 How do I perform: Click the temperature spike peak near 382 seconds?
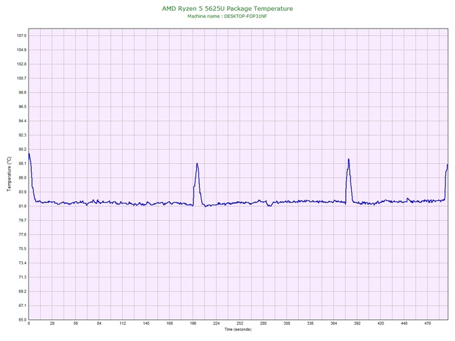(x=348, y=159)
